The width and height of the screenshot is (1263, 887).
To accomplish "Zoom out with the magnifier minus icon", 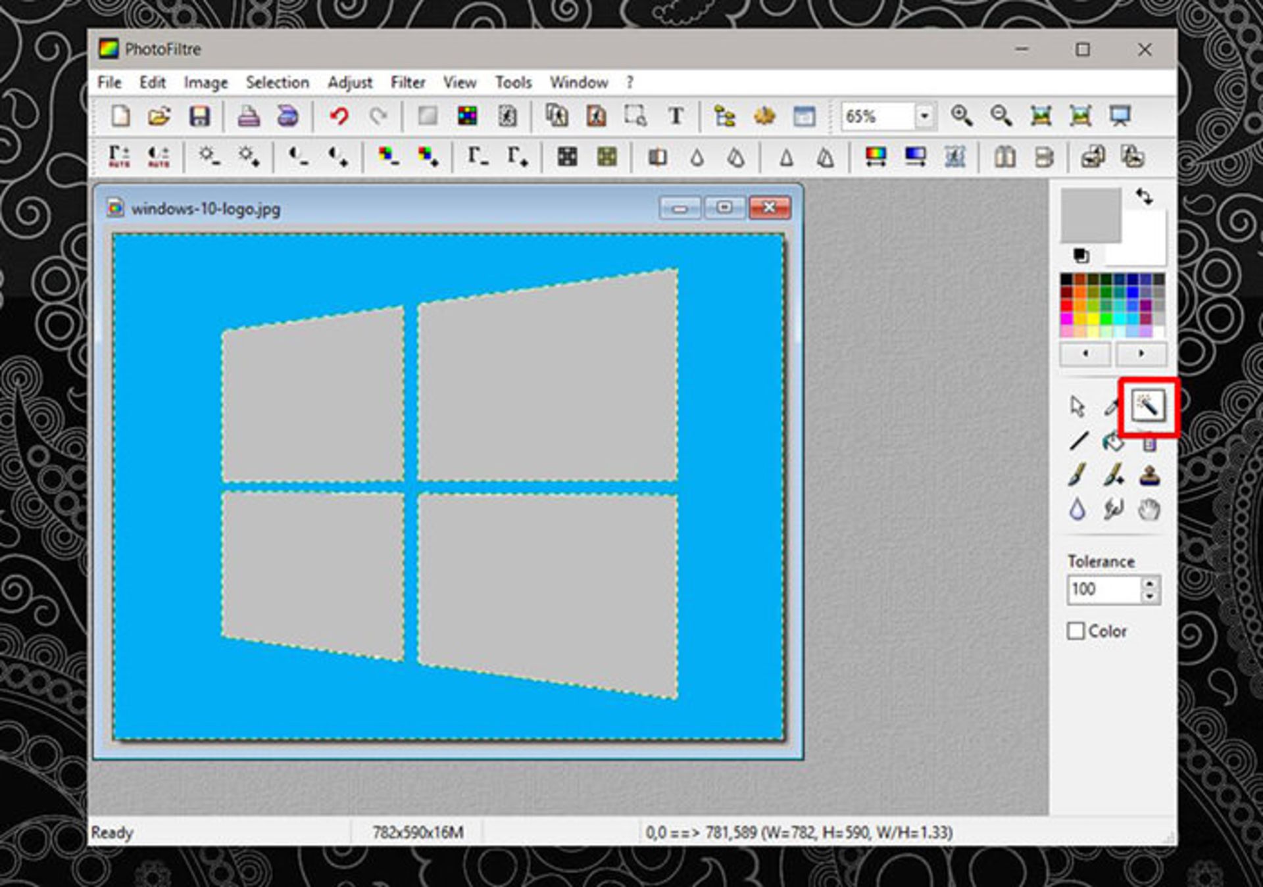I will (x=1001, y=116).
